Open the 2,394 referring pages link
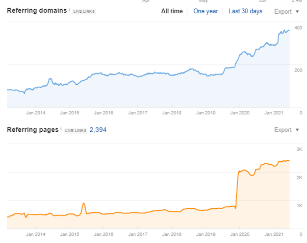This screenshot has height=243, width=307. (98, 130)
